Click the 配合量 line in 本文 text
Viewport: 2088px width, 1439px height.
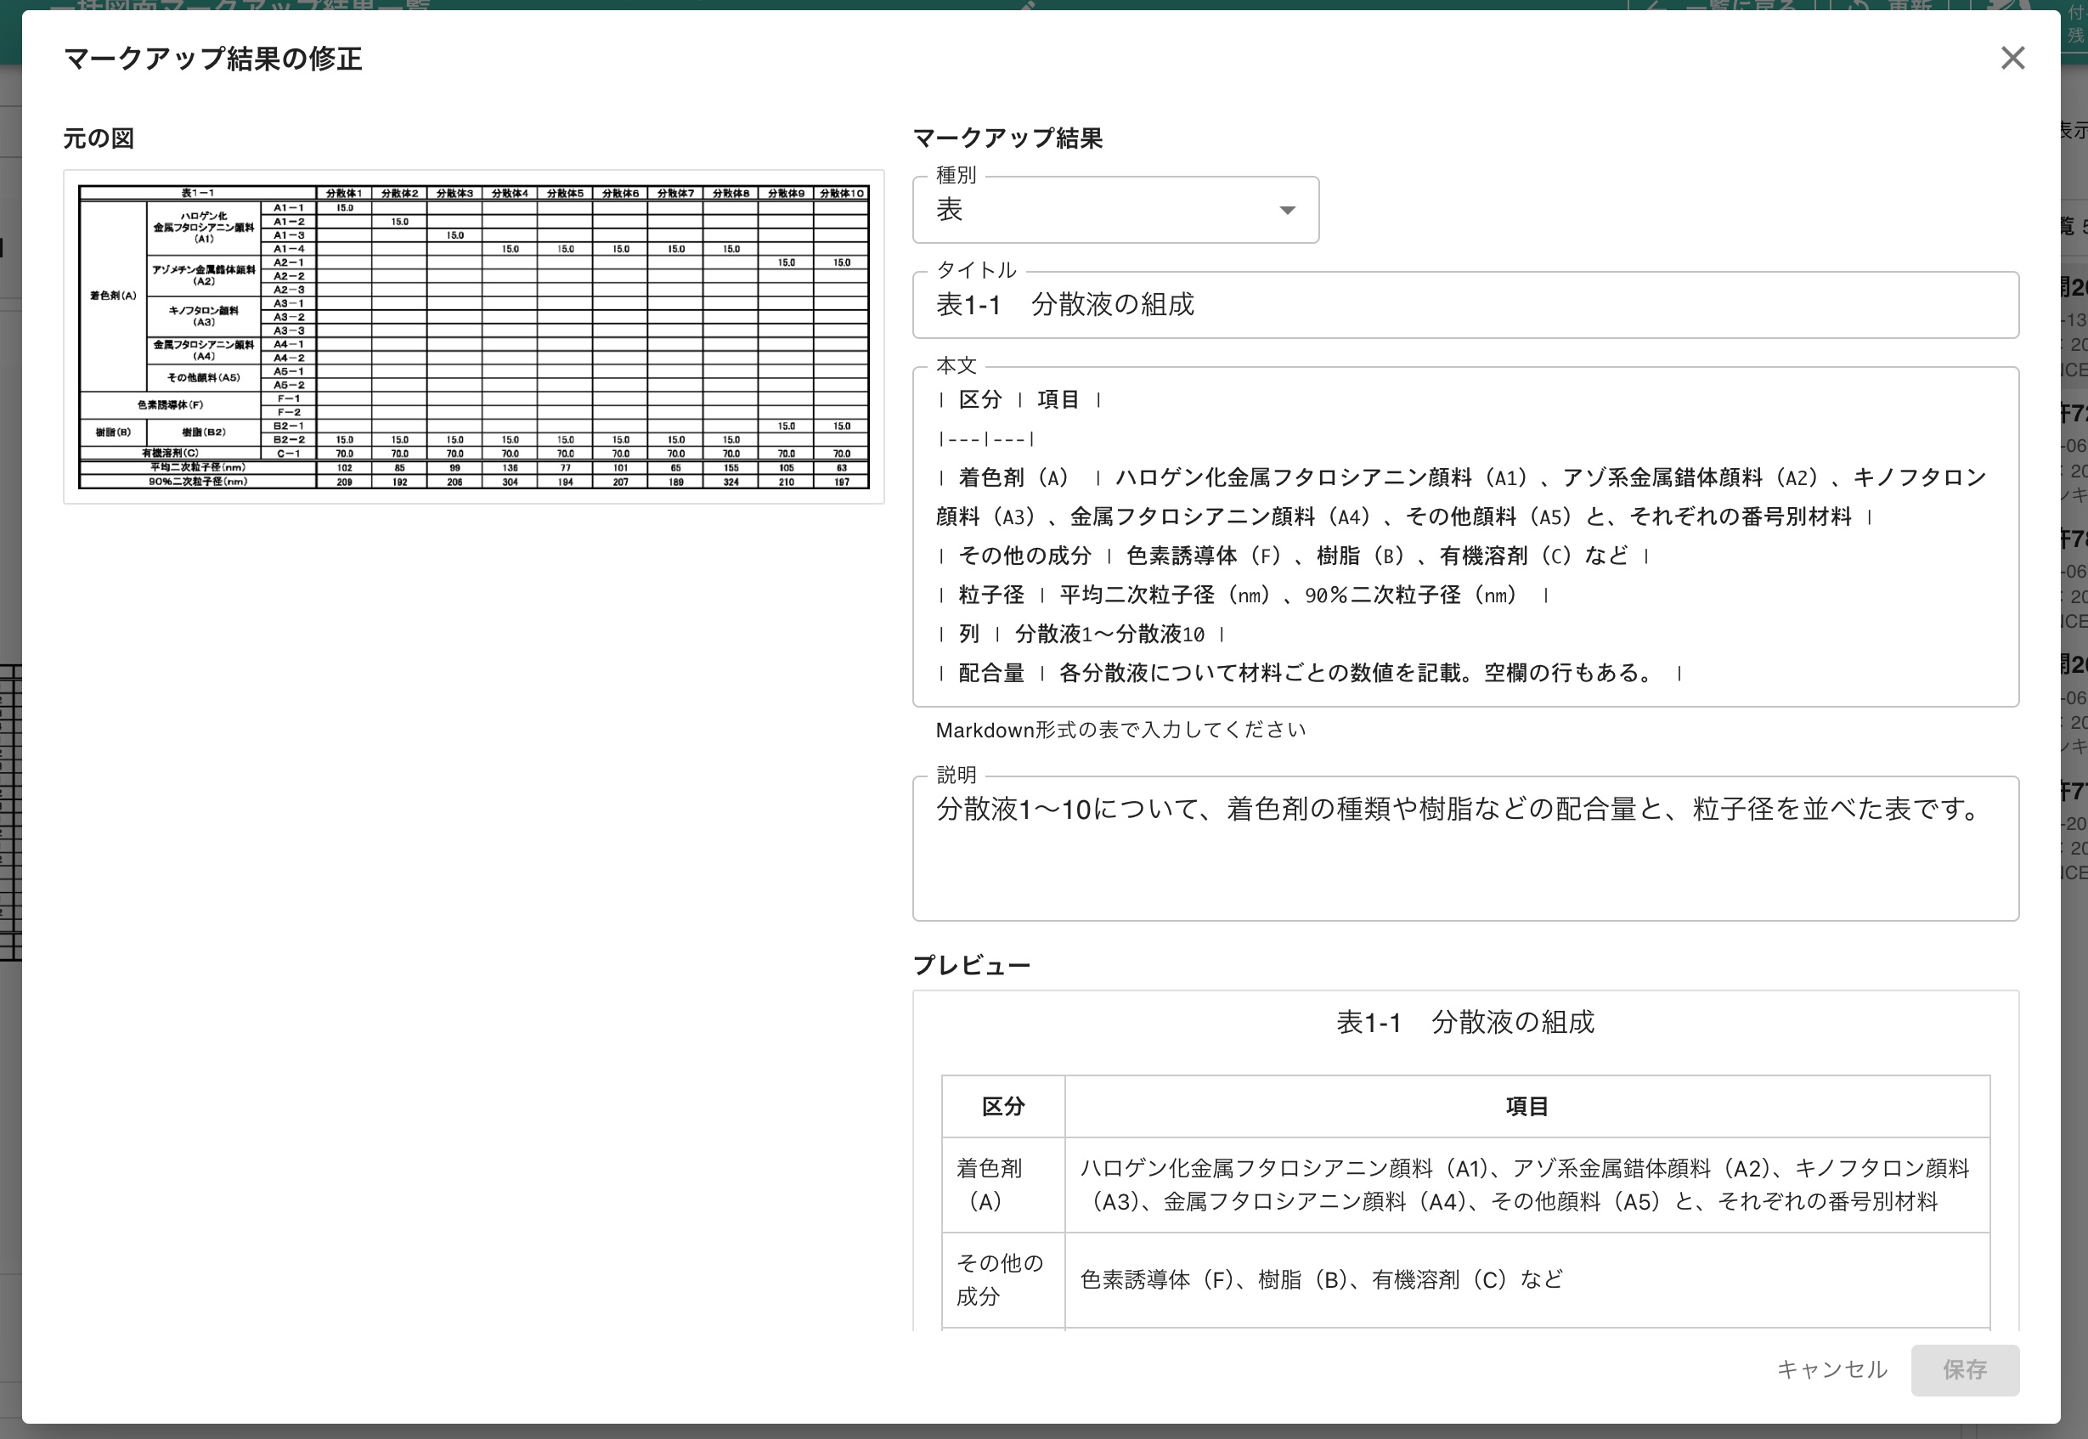(1310, 674)
